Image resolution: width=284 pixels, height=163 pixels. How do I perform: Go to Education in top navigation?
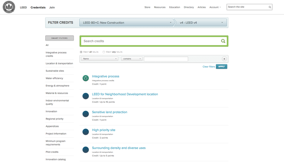tap(175, 7)
